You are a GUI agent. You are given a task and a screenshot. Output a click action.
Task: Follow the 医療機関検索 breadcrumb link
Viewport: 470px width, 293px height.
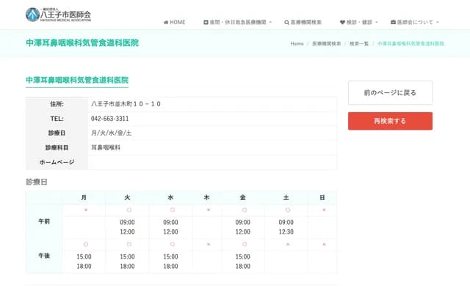pyautogui.click(x=327, y=44)
